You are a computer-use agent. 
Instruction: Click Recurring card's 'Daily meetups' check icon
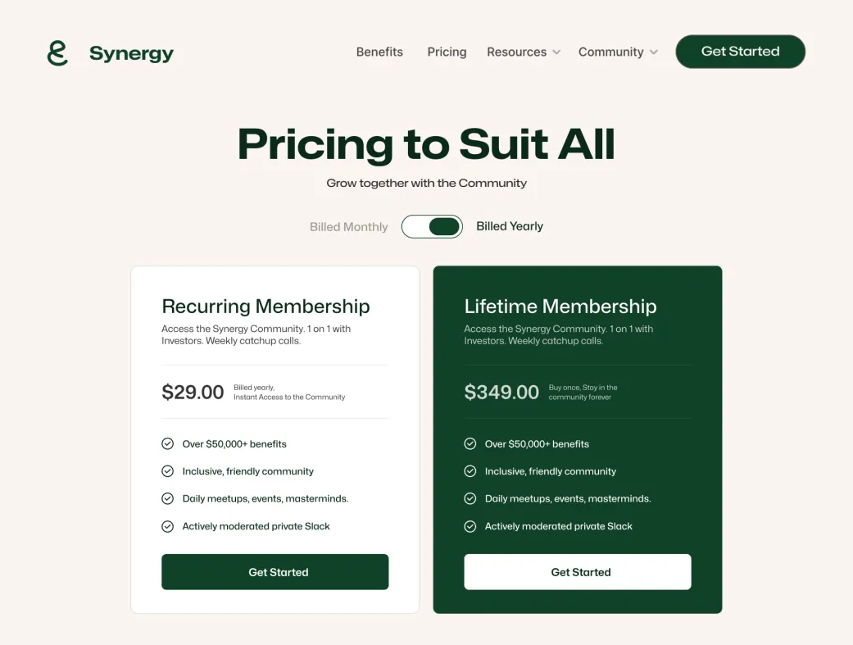167,498
